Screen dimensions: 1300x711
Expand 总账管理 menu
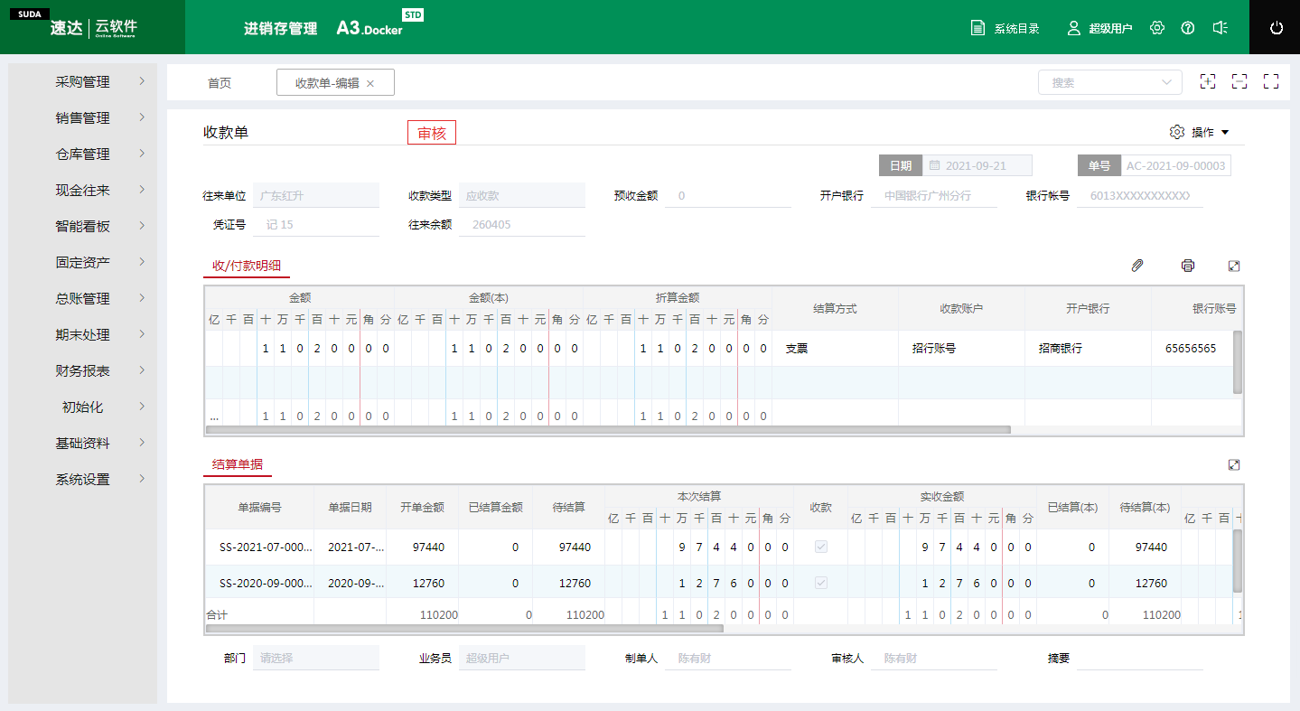tap(83, 298)
